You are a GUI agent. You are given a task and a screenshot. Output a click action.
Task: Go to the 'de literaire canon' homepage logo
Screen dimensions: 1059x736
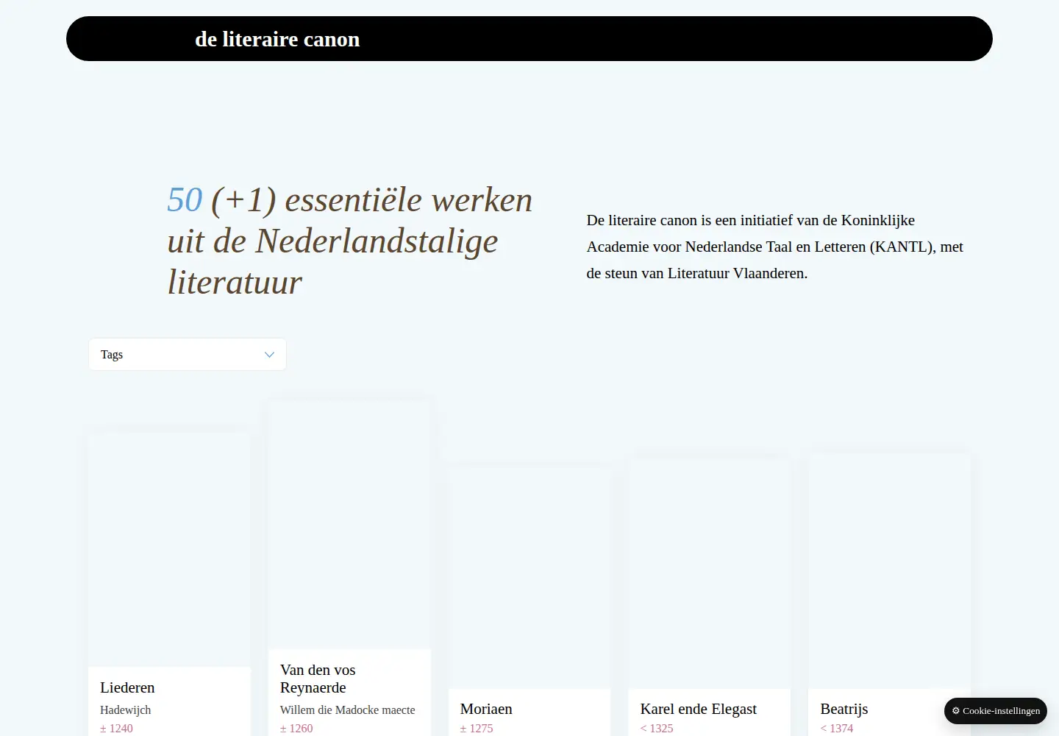(x=277, y=39)
